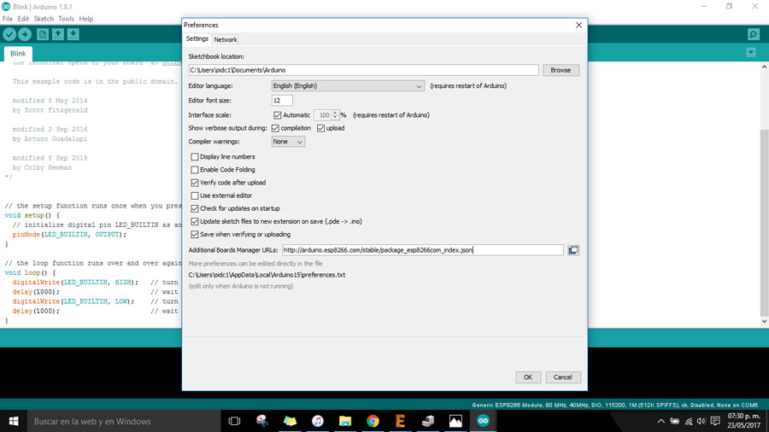This screenshot has width=769, height=432.
Task: Increase the interface scale percentage spinner
Action: click(335, 113)
